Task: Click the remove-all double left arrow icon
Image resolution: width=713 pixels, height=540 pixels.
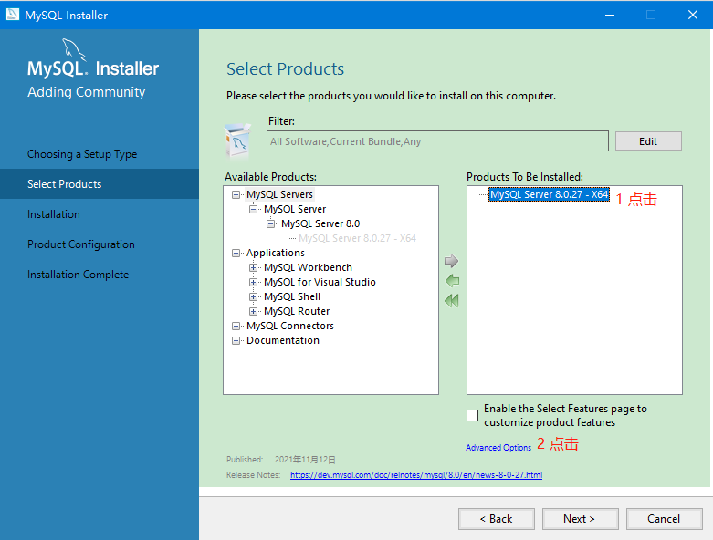Action: point(452,300)
